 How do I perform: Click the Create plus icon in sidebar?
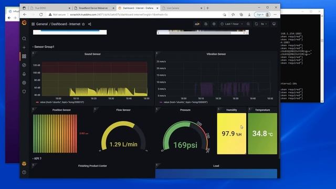click(24, 47)
